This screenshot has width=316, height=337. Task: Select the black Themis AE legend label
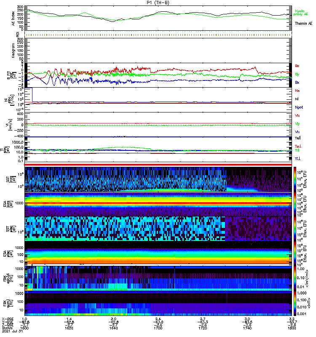tap(303, 24)
